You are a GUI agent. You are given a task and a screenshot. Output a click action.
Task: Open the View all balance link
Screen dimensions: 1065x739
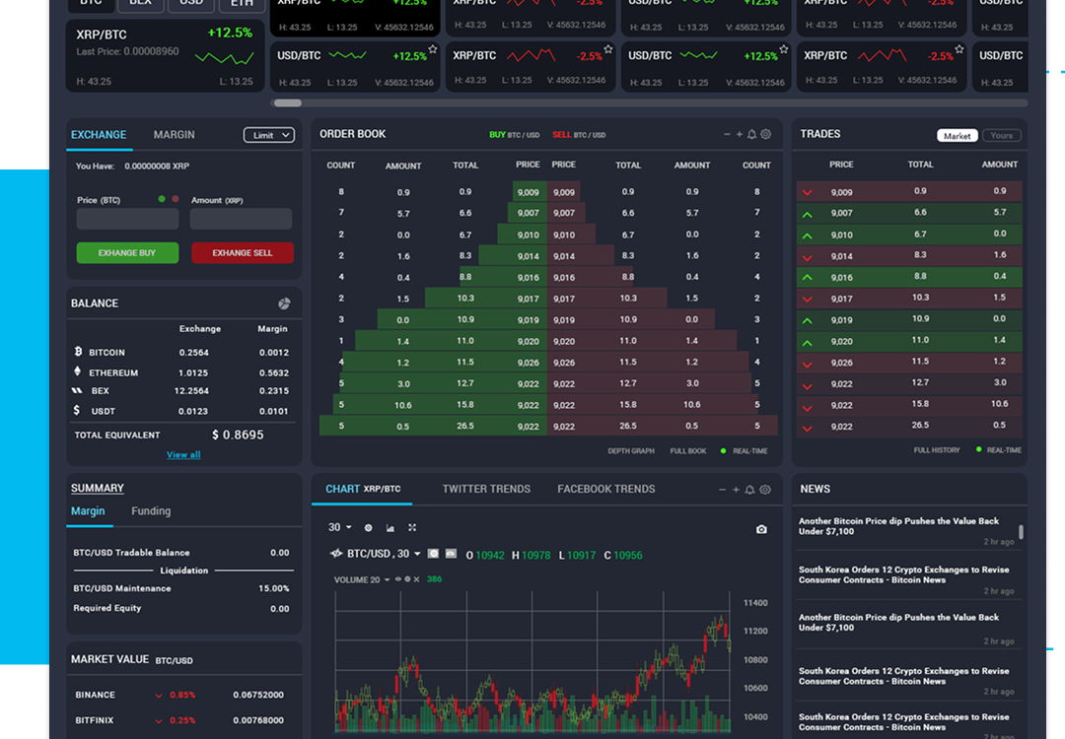[x=183, y=454]
